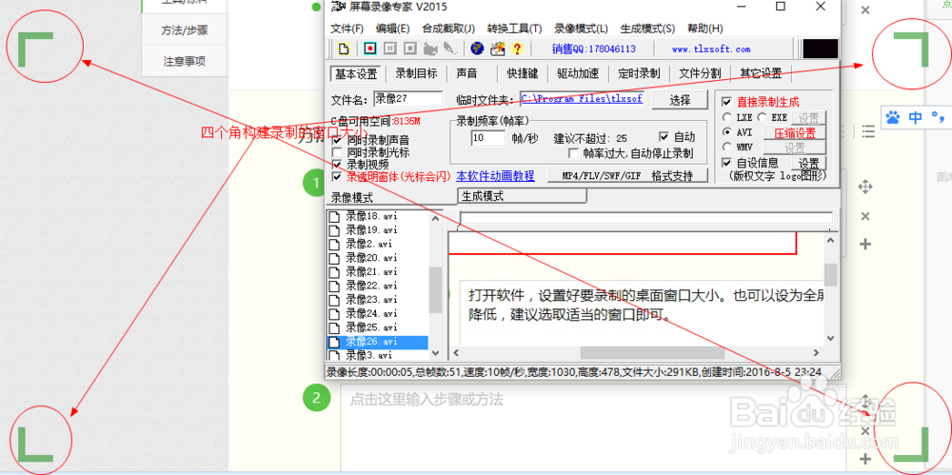The image size is (952, 475).
Task: Open the 合成截取(J) menu
Action: click(448, 29)
